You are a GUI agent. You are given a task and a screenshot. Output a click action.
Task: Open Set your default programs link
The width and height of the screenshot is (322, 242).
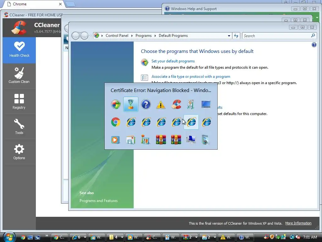[x=173, y=61]
